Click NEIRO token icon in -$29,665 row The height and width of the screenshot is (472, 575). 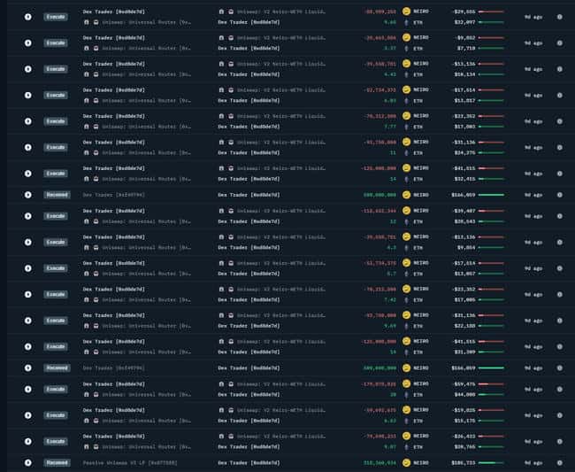click(x=406, y=12)
